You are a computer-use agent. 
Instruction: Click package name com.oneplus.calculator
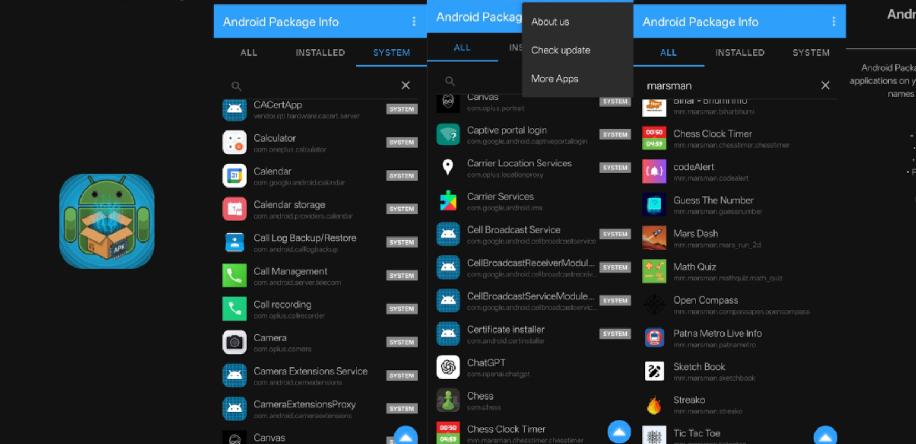290,149
